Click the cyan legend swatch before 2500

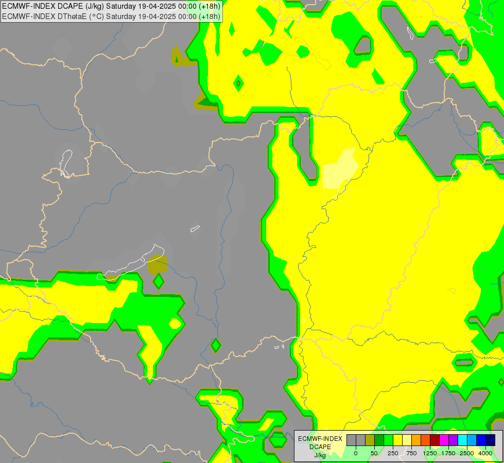(x=462, y=440)
